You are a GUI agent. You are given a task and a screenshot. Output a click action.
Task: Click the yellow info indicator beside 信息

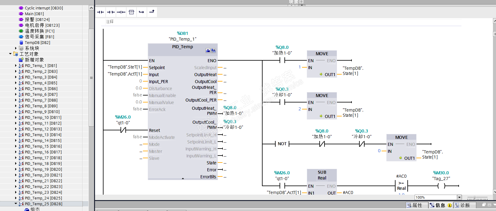click(x=450, y=205)
